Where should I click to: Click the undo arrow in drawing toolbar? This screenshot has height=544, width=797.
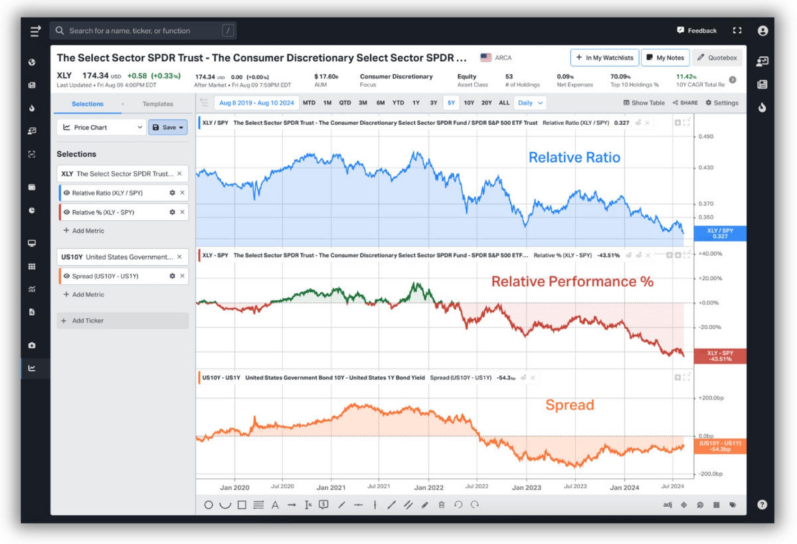[458, 505]
